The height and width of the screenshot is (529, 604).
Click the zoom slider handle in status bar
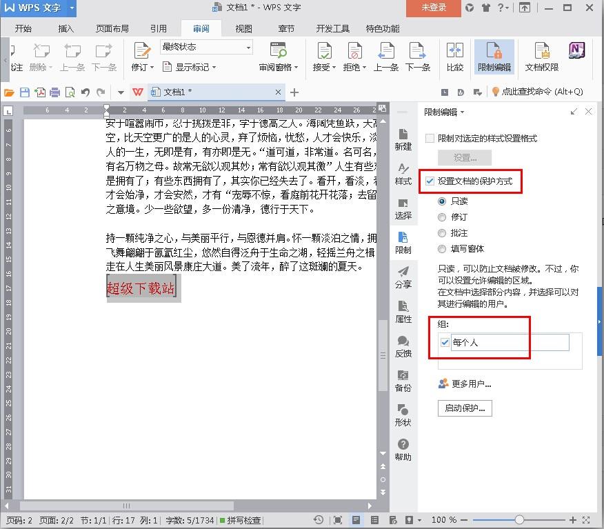[x=519, y=520]
